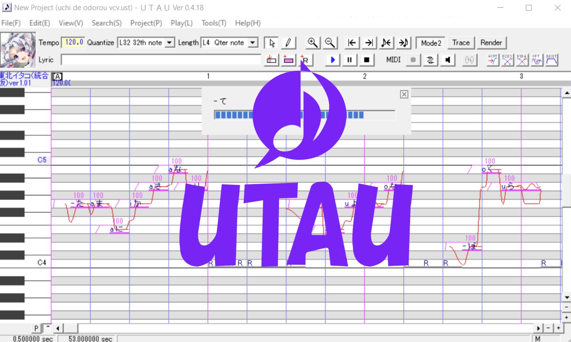Click the horizontal zoom plus button

pos(558,329)
